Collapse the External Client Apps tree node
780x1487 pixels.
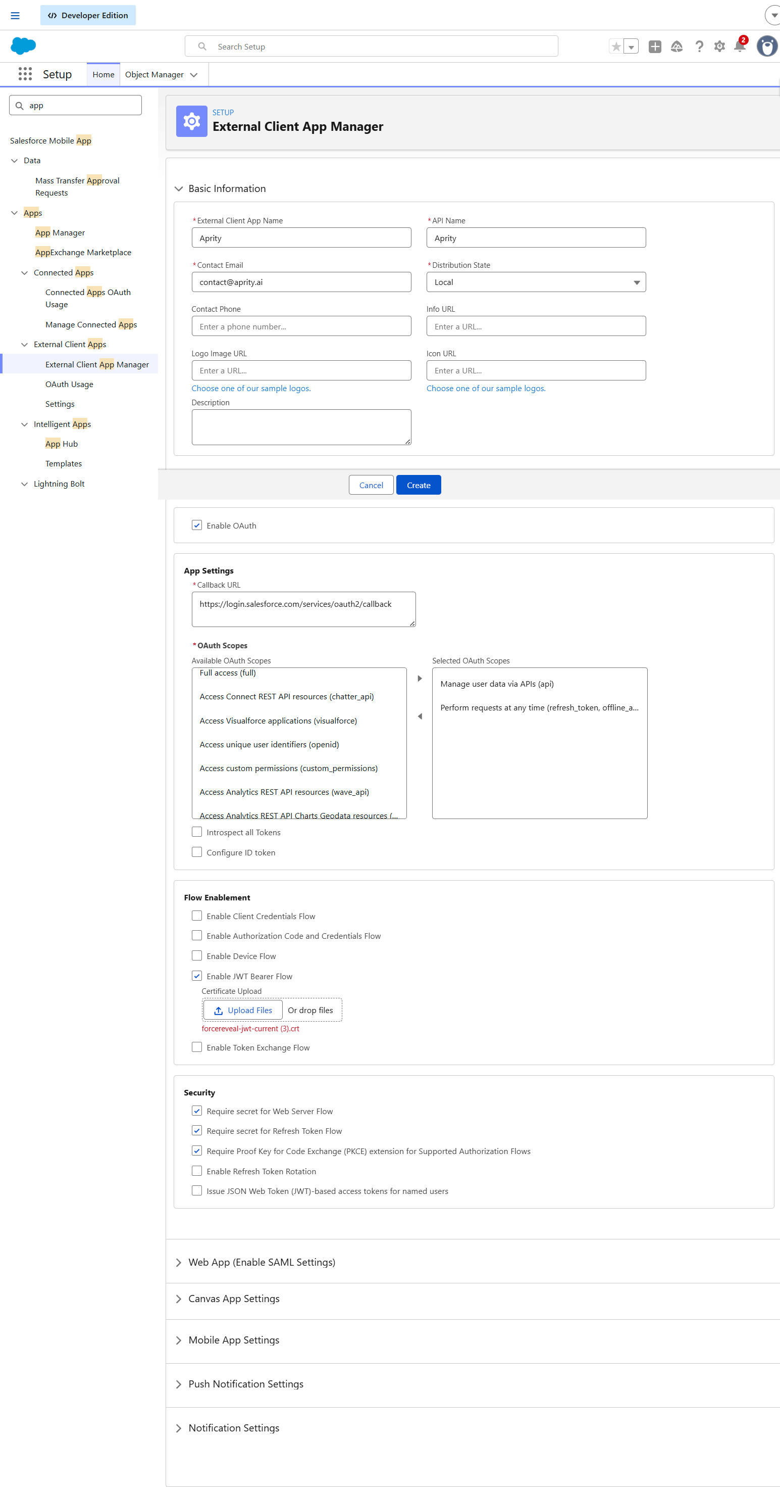[24, 345]
